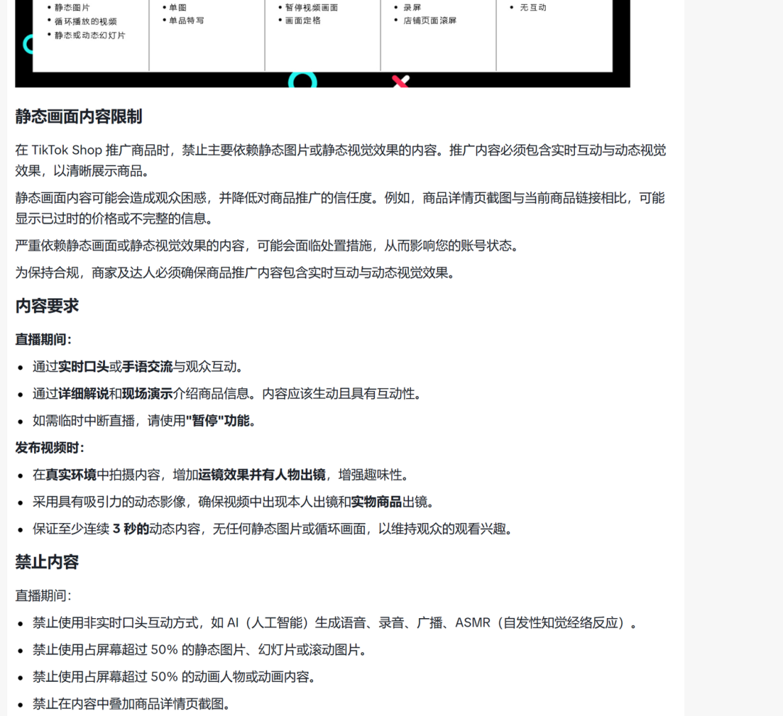The image size is (783, 716).
Task: Click 店铺页面滚屏 in the image table
Action: click(430, 20)
